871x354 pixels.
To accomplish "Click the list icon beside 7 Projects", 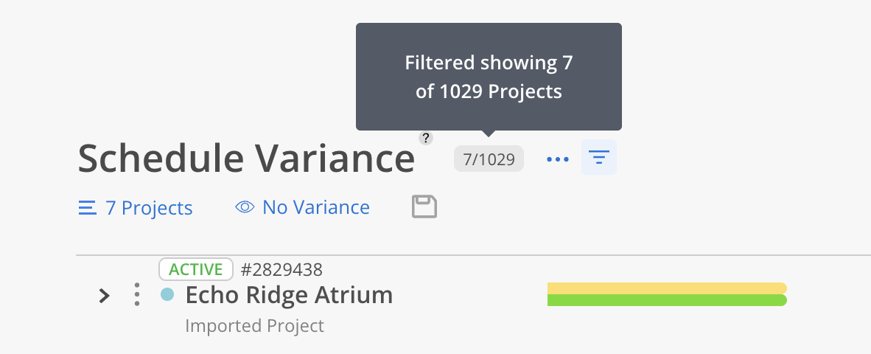I will pos(87,208).
